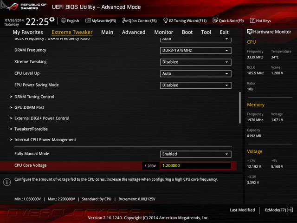This screenshot has width=297, height=223.
Task: Click the settings list scrollbar
Action: coord(240,108)
